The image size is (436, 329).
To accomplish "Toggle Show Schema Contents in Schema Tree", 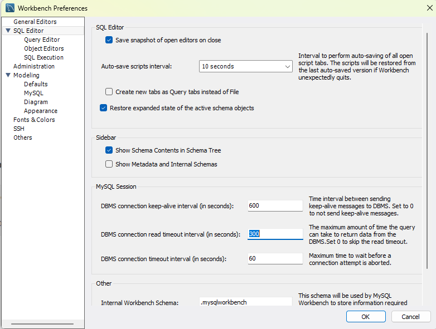I will [x=109, y=150].
